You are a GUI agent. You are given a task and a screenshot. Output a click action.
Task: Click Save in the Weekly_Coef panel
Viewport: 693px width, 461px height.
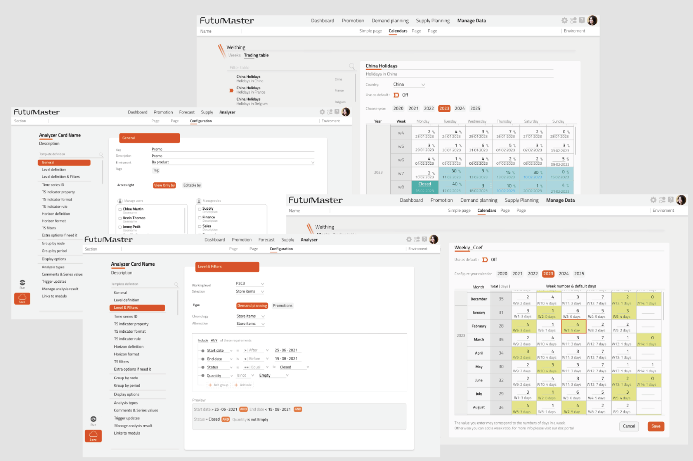pos(655,426)
